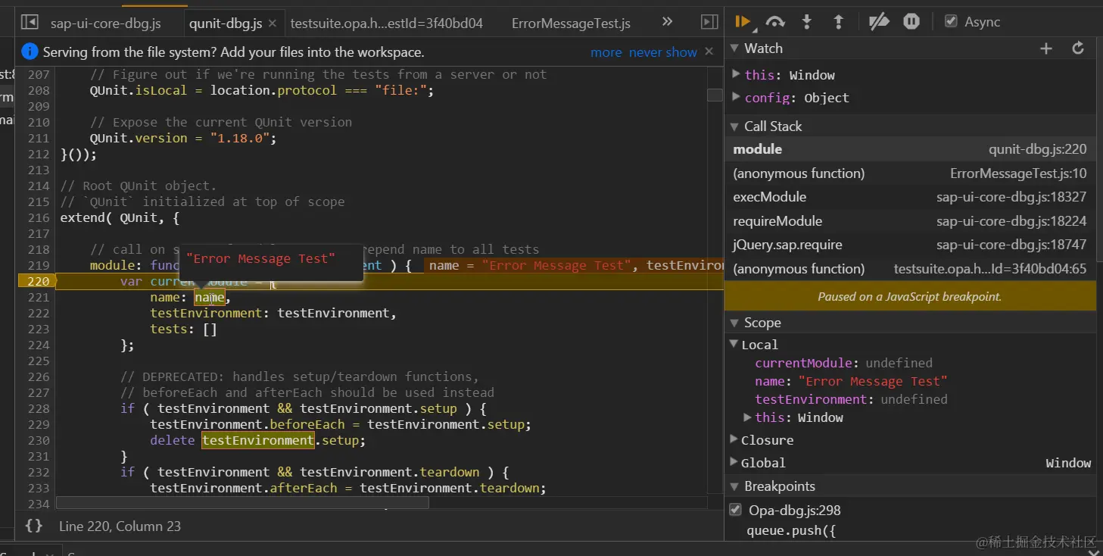Click 'name' local variable value

point(873,381)
